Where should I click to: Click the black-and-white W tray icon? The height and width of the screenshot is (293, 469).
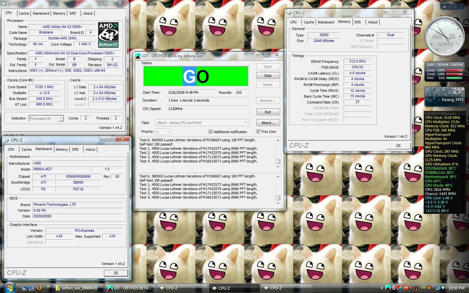(417, 287)
